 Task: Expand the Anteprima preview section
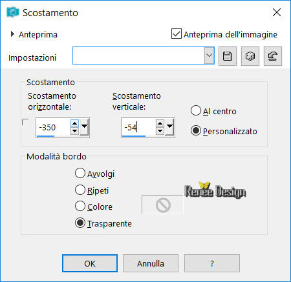12,34
